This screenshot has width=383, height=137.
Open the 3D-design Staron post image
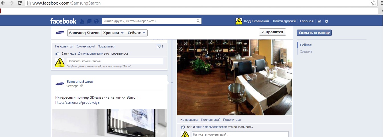point(109,123)
